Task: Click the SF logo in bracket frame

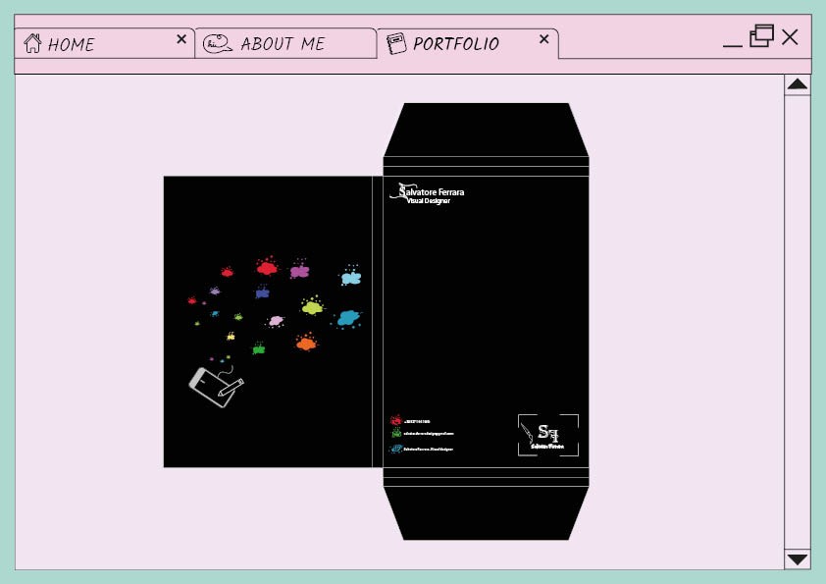Action: (x=547, y=435)
